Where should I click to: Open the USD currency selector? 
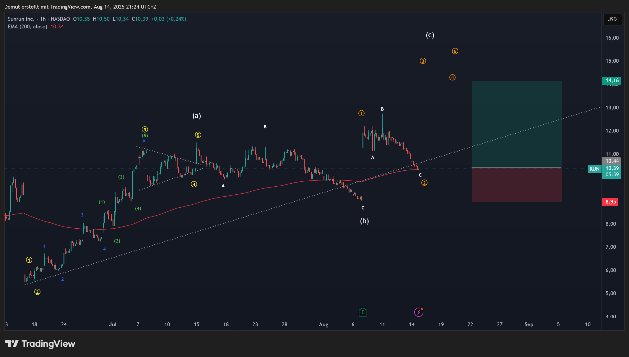(612, 20)
